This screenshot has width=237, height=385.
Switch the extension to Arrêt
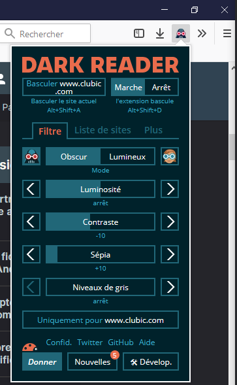[x=161, y=87]
